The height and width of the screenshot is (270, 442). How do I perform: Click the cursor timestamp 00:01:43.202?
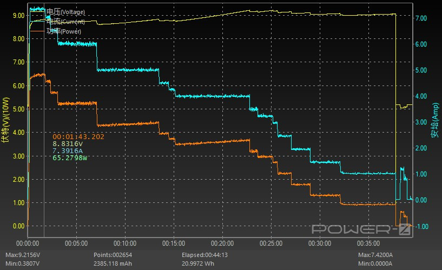pos(78,137)
